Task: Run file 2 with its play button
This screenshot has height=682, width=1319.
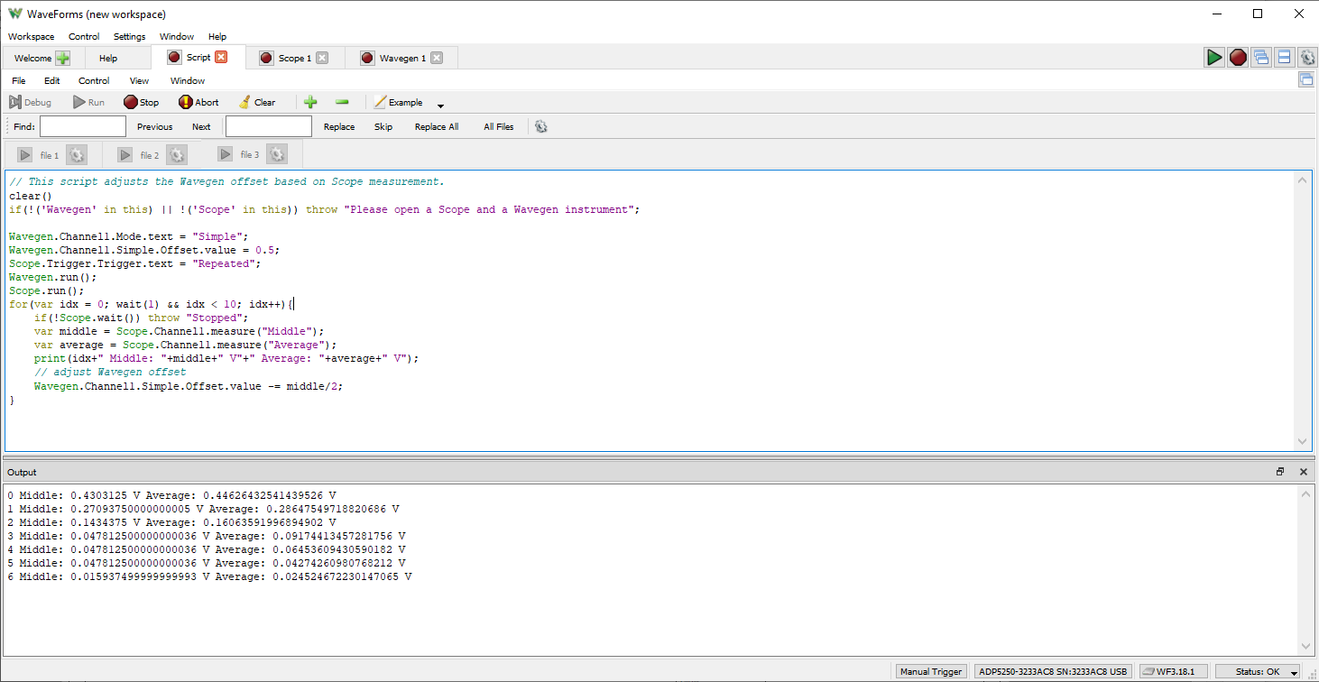Action: pos(125,155)
